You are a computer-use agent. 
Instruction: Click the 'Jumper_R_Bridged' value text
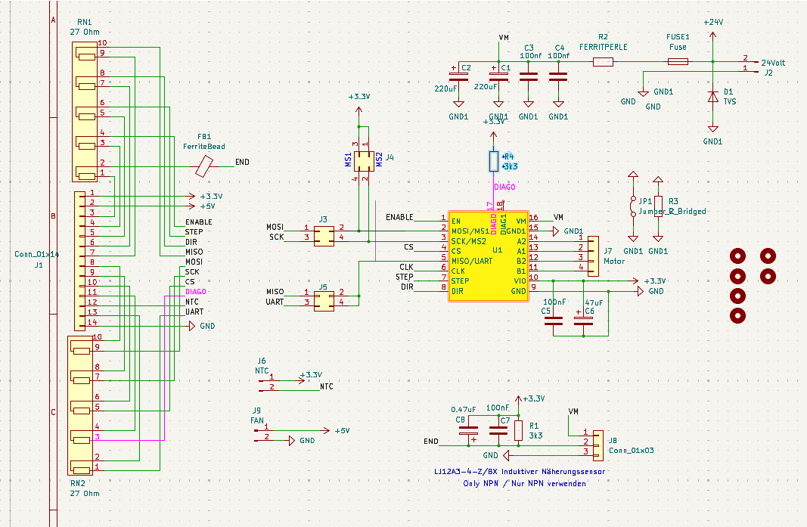point(672,211)
